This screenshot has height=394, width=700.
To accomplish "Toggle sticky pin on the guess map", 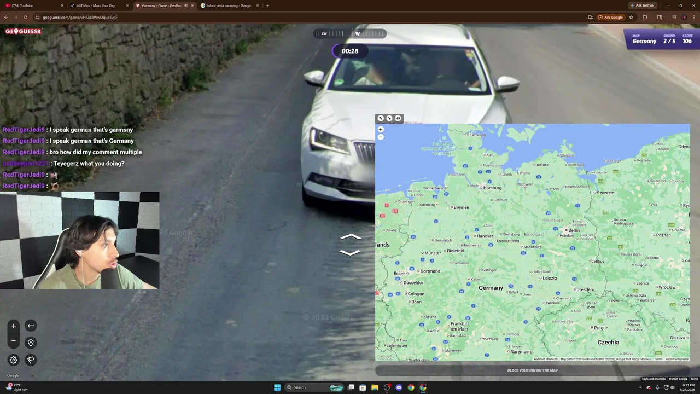I will coord(398,118).
